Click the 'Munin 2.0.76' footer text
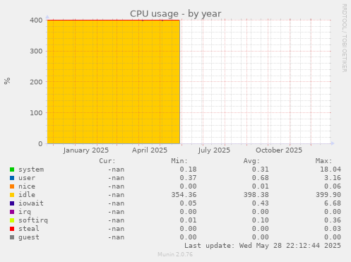351x262 pixels. pyautogui.click(x=175, y=254)
